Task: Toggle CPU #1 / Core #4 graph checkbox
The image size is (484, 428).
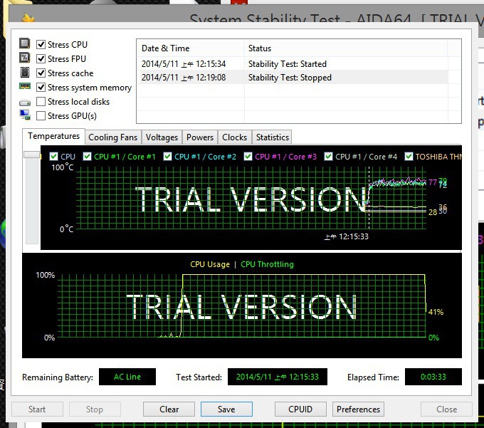Action: (328, 157)
